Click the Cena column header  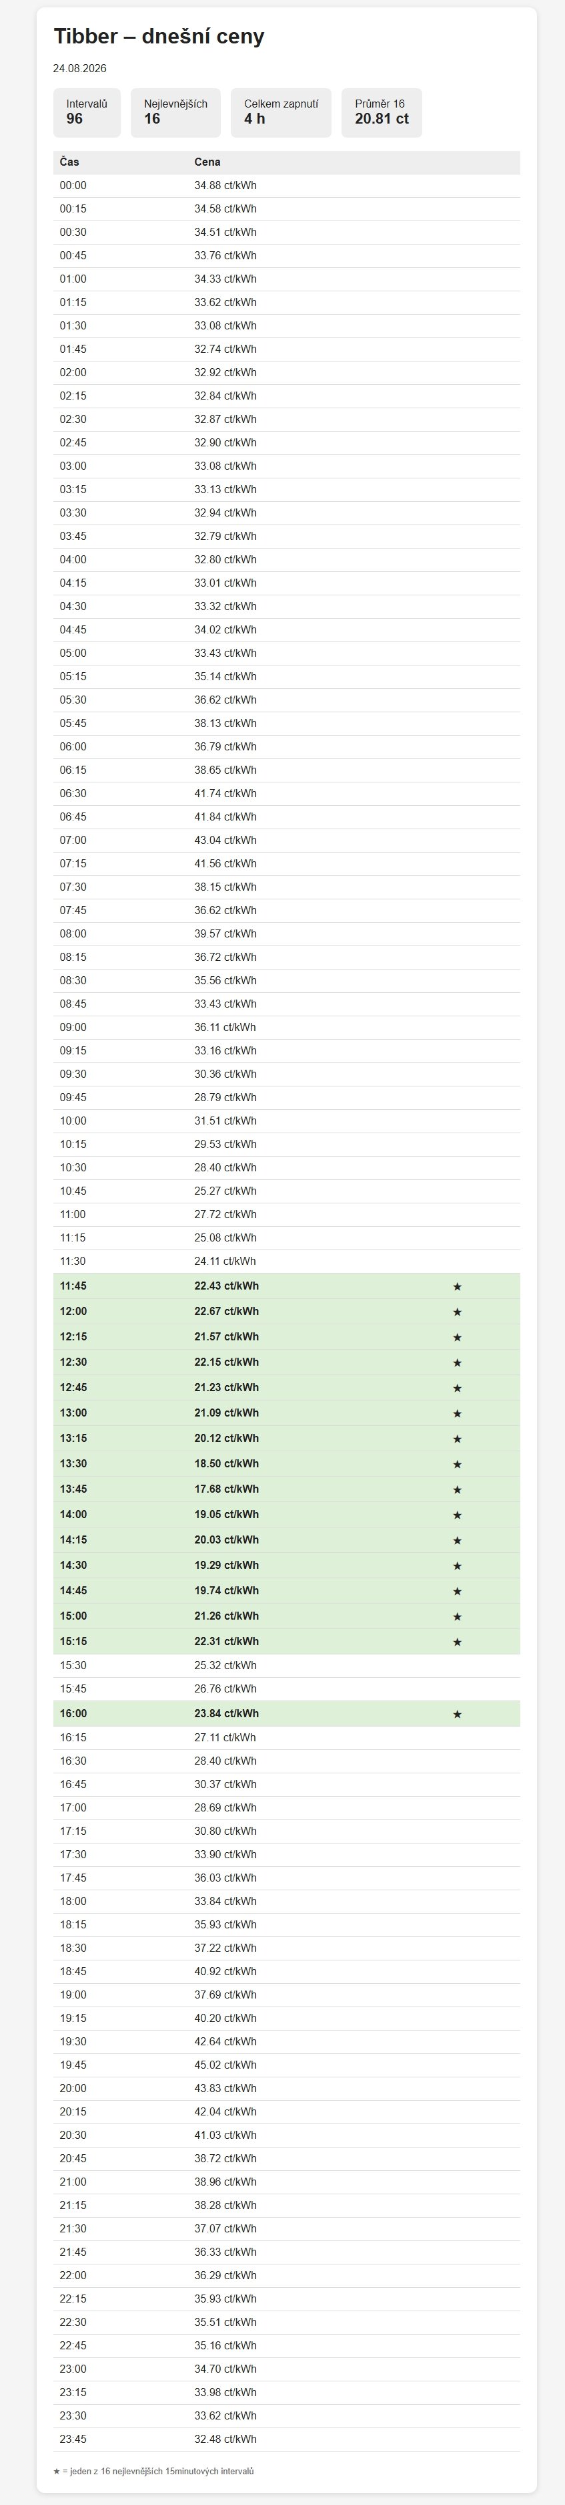pos(207,162)
